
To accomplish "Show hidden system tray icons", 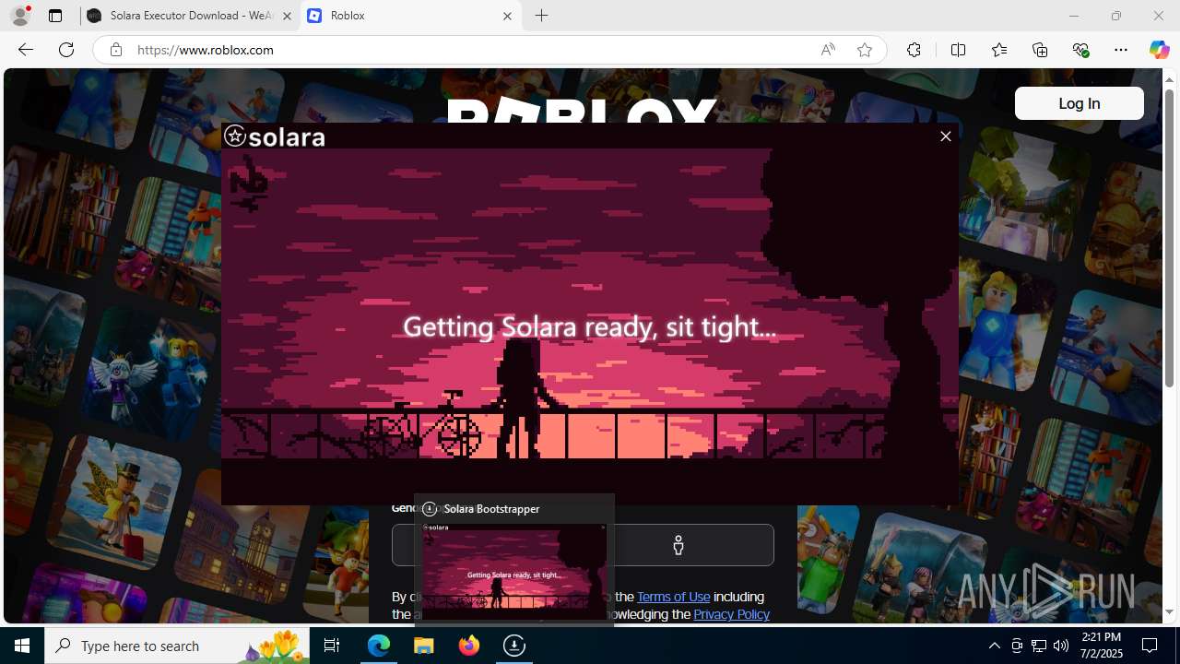I will 994,646.
